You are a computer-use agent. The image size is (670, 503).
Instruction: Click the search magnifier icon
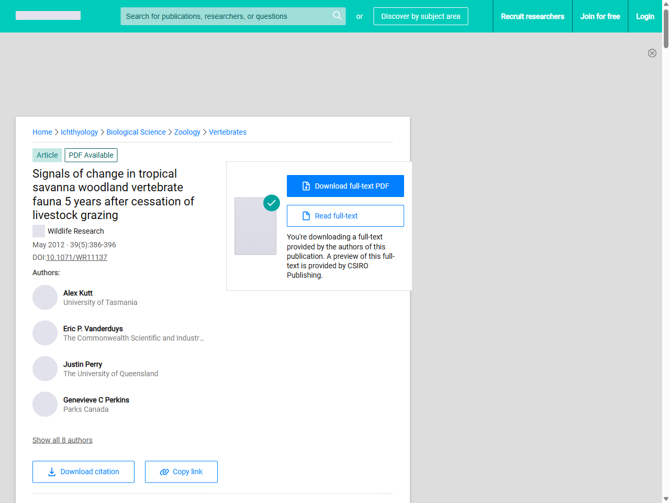[337, 16]
